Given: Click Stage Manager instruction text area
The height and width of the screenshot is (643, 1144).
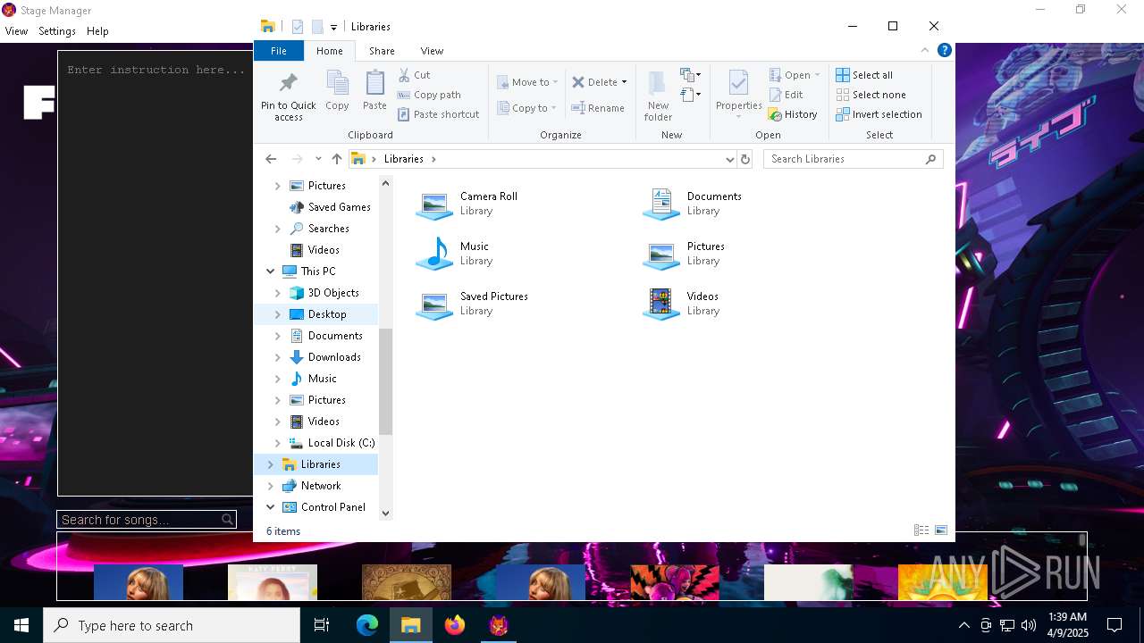Looking at the screenshot, I should (156, 272).
